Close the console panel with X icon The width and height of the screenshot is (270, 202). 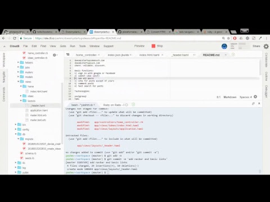pos(259,103)
